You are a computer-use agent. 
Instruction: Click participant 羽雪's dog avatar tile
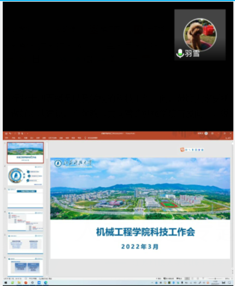200,34
